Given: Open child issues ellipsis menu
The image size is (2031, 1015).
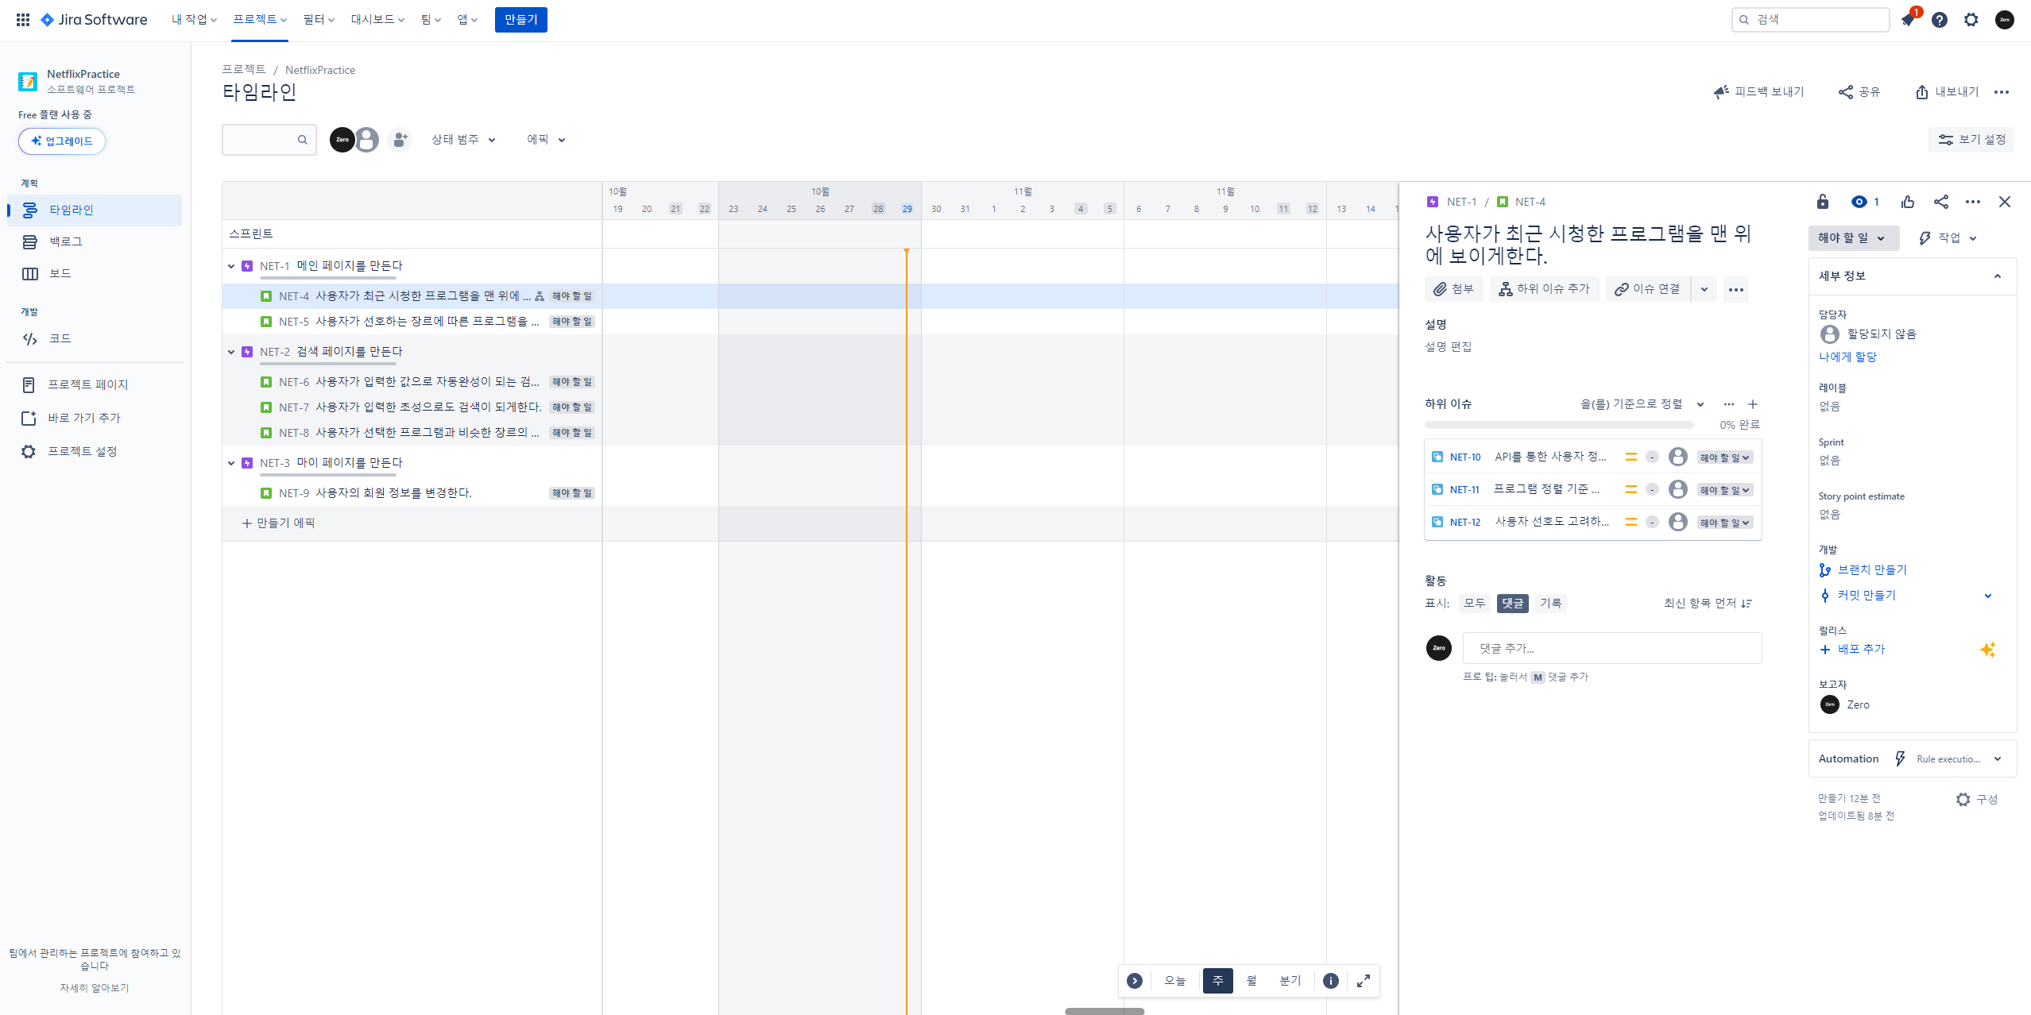Looking at the screenshot, I should [x=1729, y=404].
